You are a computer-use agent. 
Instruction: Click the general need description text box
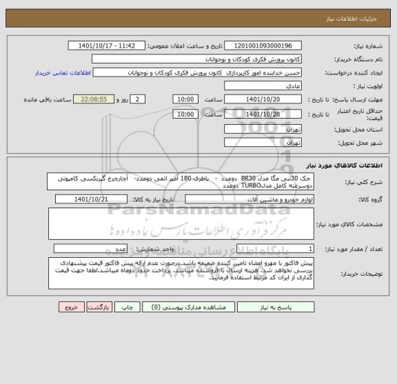(181, 181)
